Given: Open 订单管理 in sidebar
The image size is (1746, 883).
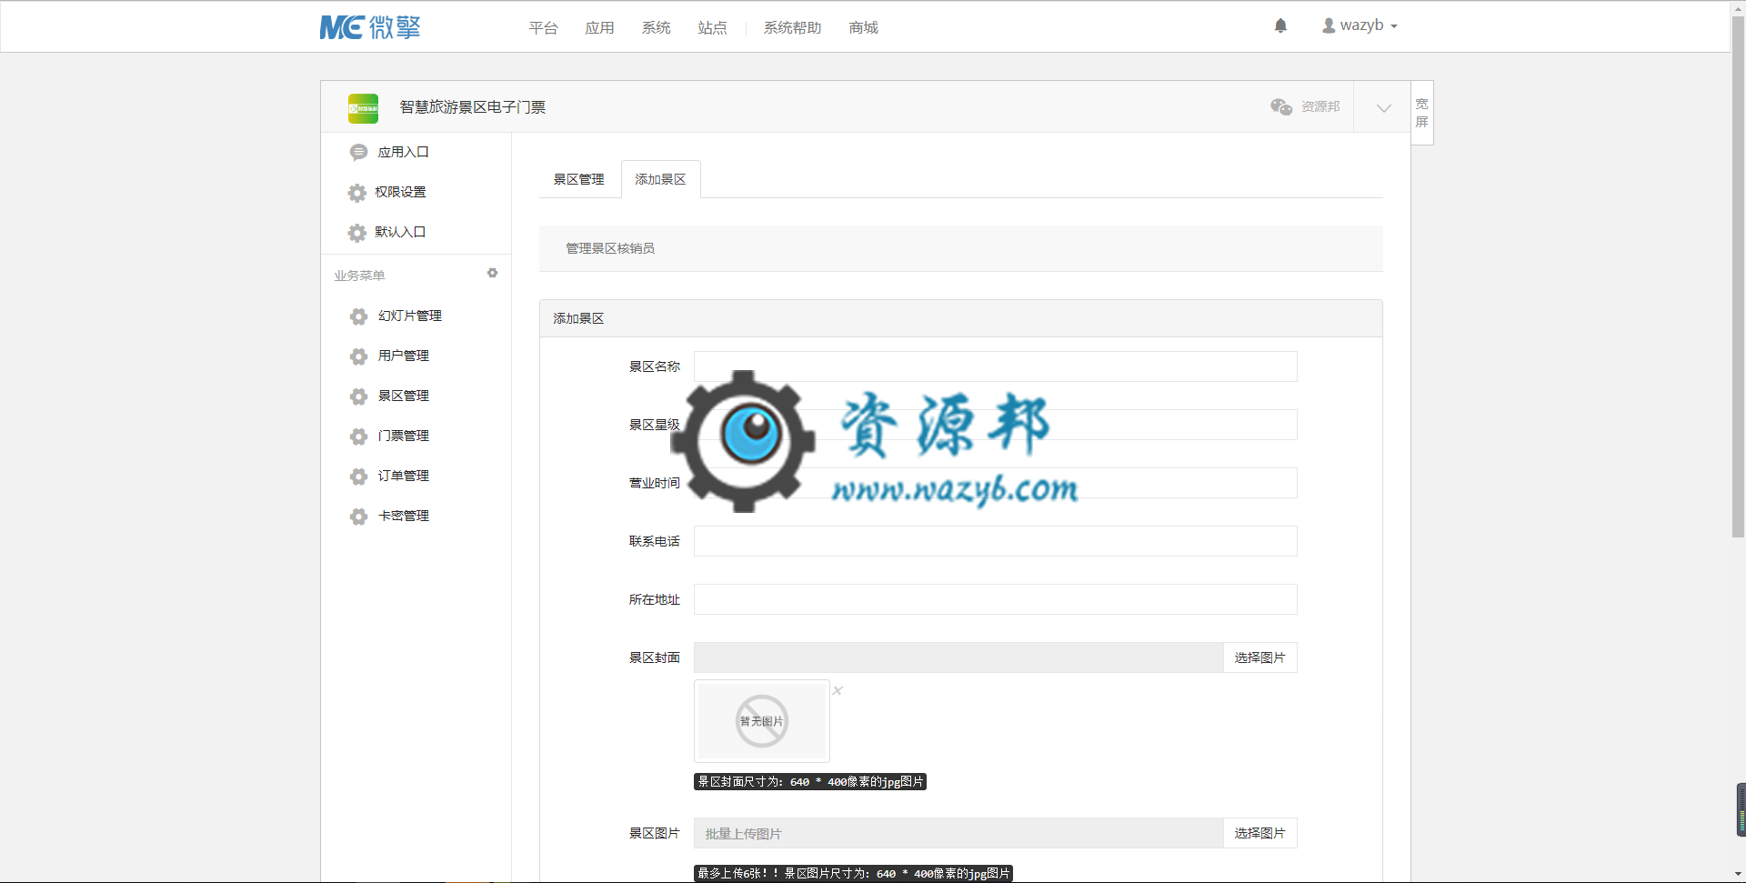Looking at the screenshot, I should click(404, 476).
